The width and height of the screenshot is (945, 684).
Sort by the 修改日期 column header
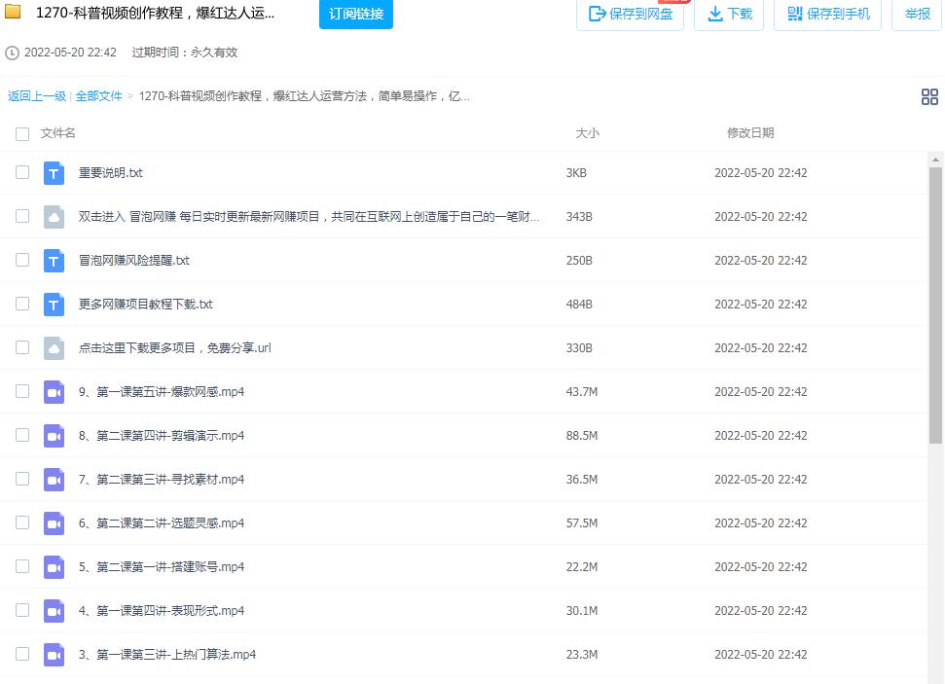click(750, 133)
